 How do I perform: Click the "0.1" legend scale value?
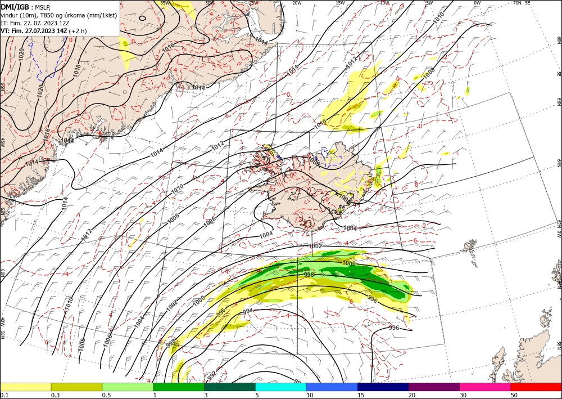(x=4, y=394)
